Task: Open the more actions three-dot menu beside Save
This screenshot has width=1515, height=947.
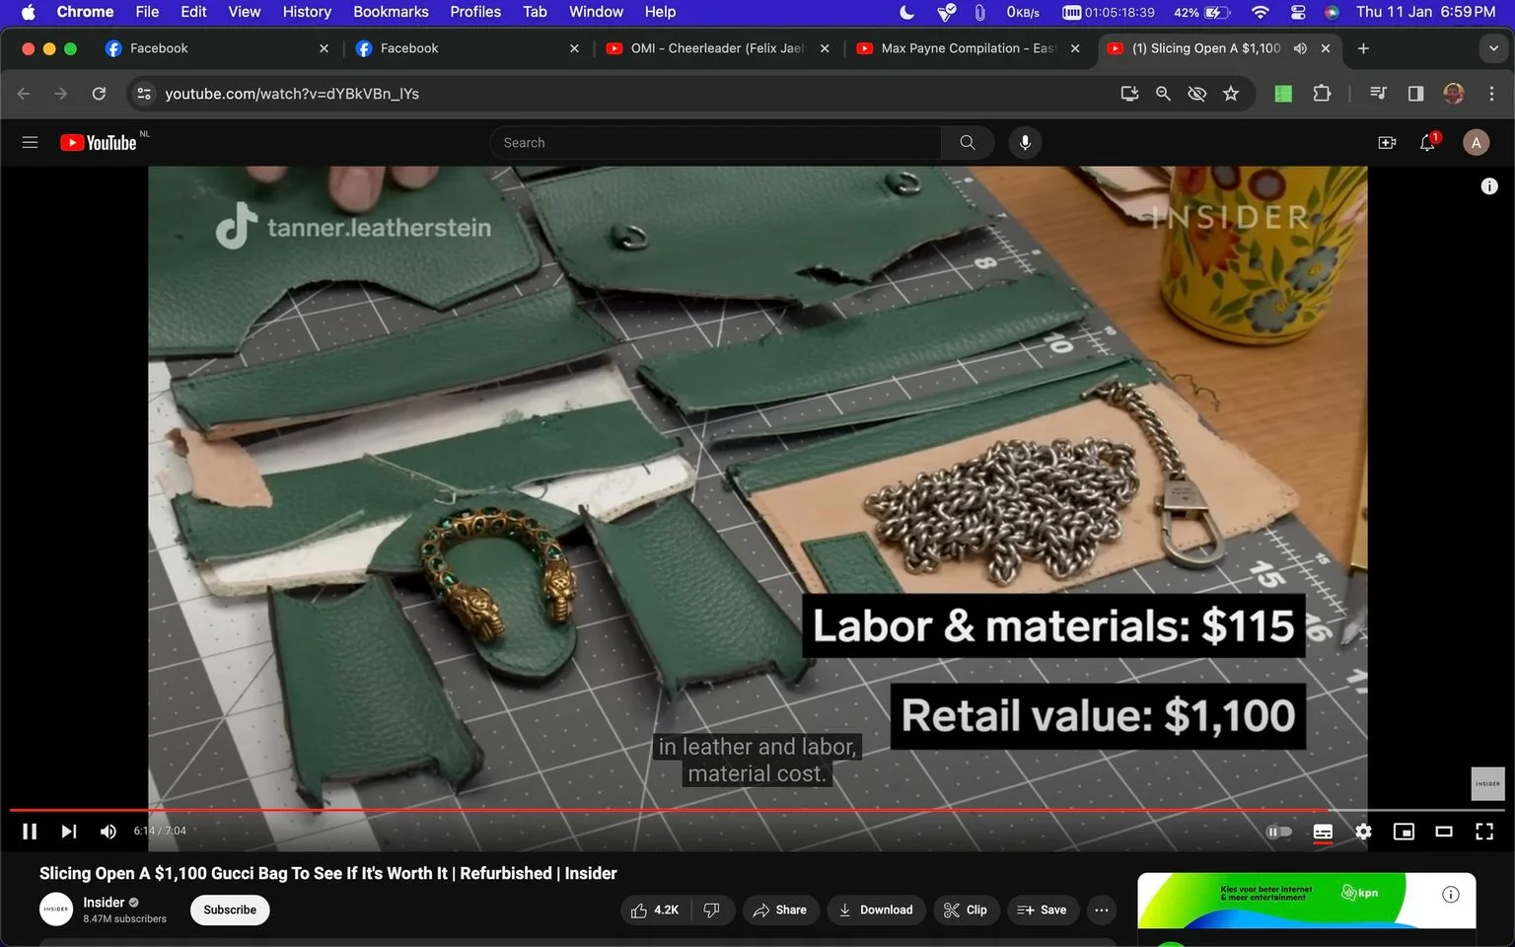Action: click(1102, 910)
